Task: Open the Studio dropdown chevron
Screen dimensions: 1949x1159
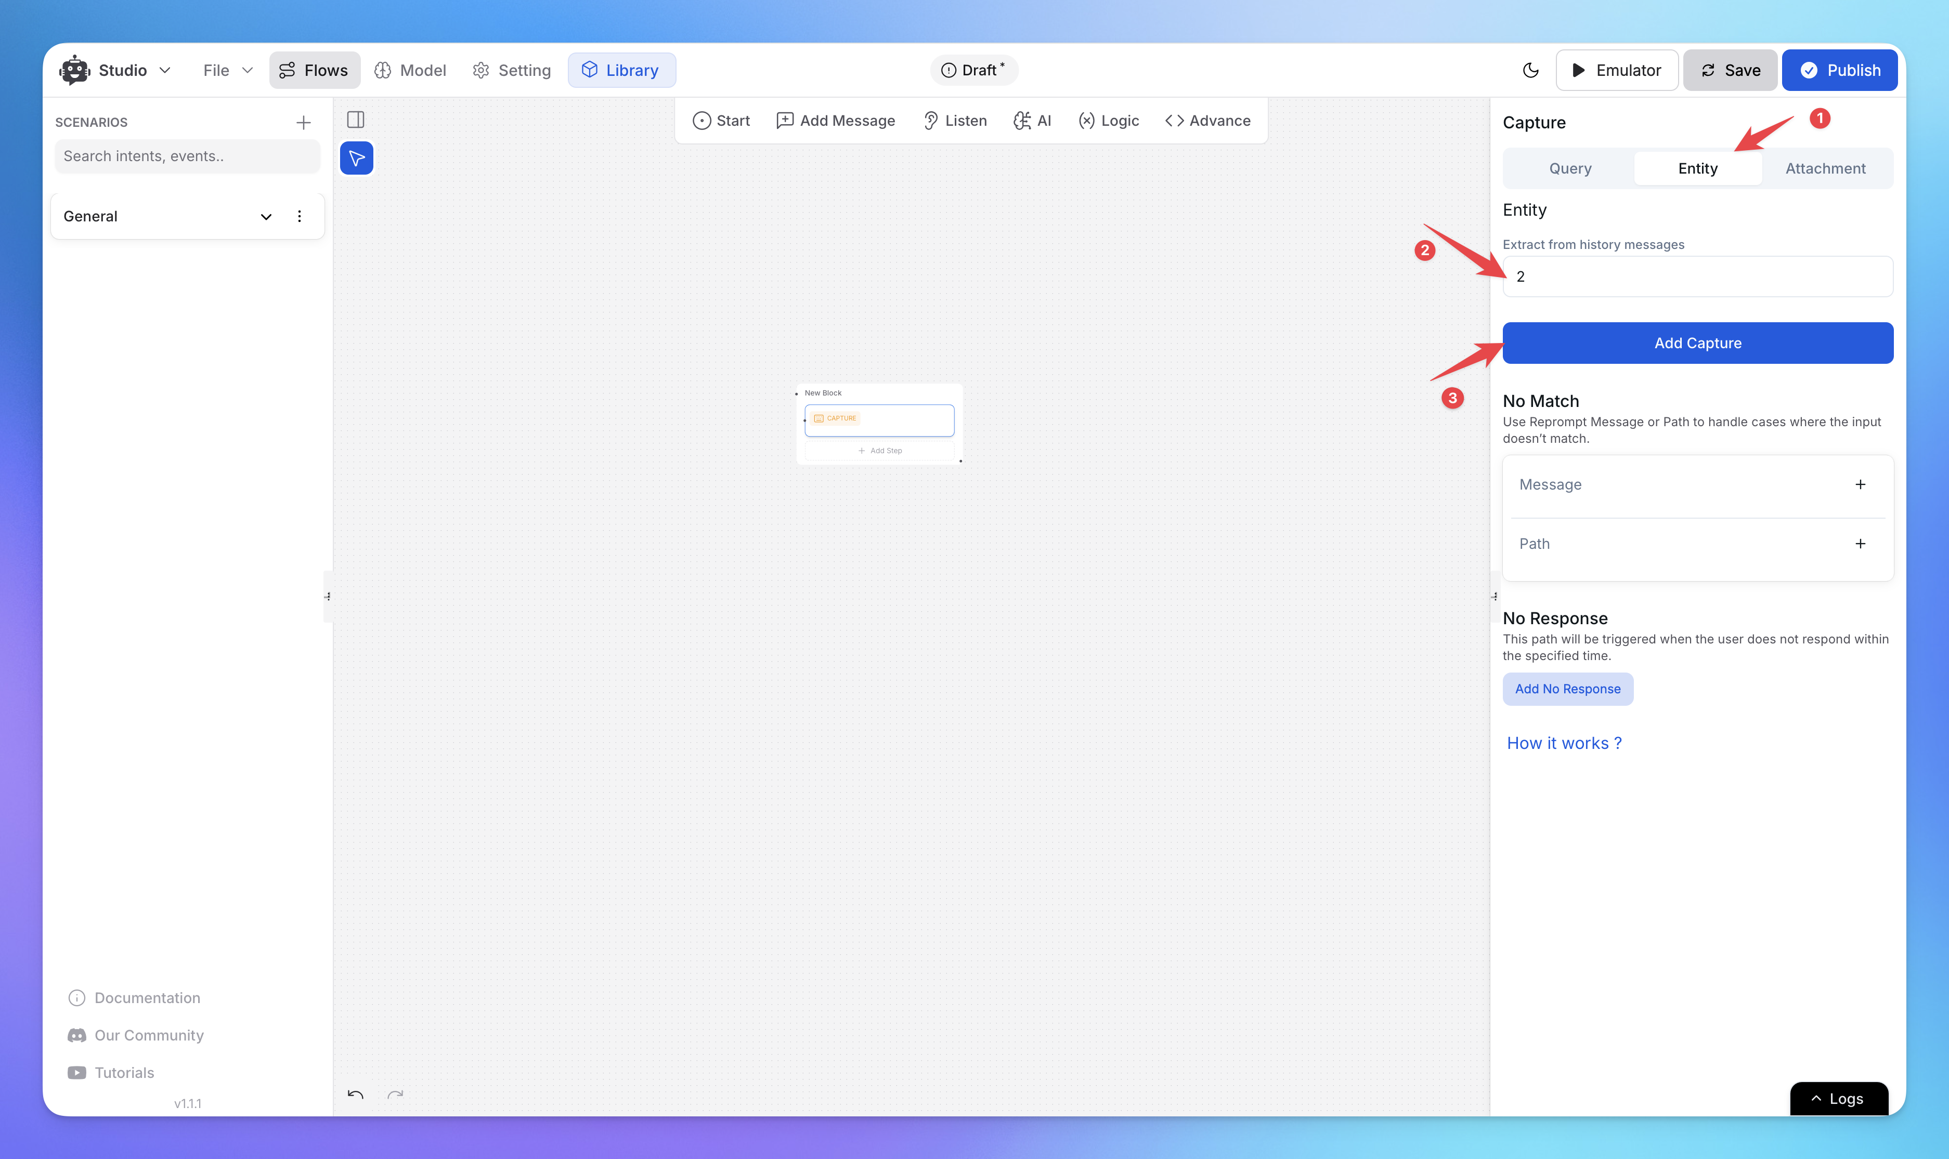Action: pyautogui.click(x=165, y=70)
